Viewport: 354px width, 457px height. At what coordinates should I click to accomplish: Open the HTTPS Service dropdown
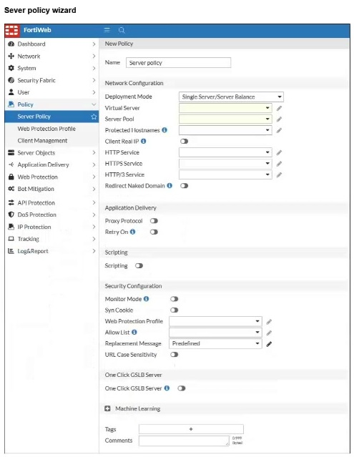click(225, 163)
